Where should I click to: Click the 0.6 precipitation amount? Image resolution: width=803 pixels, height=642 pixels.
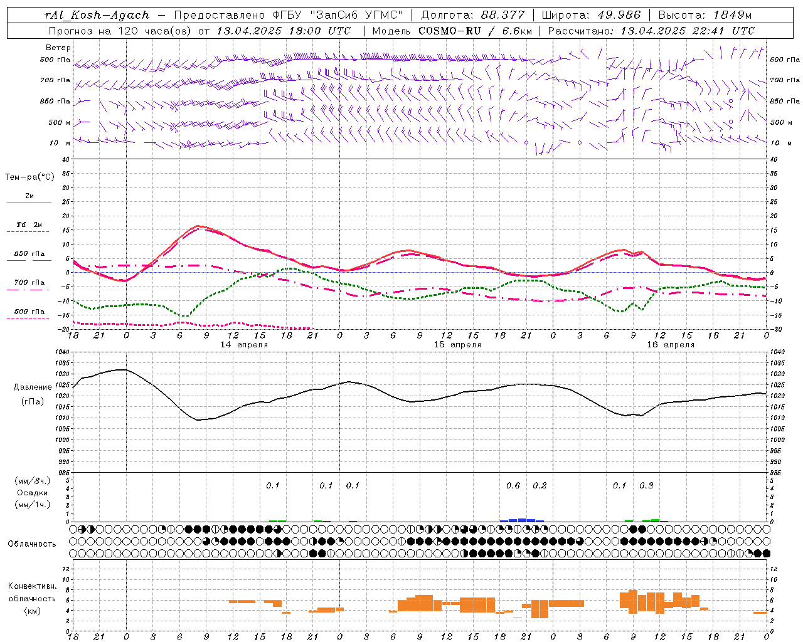point(513,485)
